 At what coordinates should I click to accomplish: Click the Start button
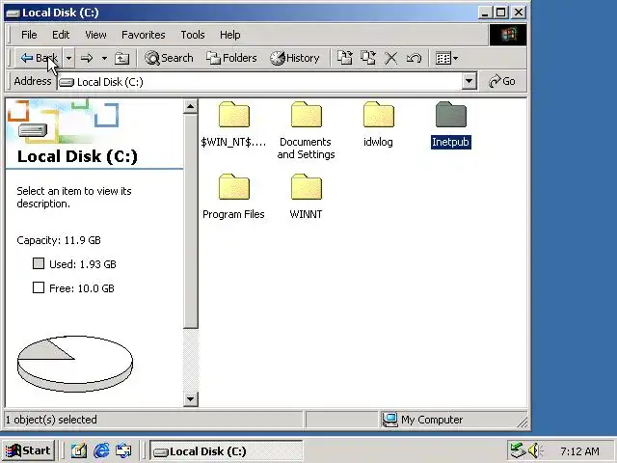click(28, 450)
